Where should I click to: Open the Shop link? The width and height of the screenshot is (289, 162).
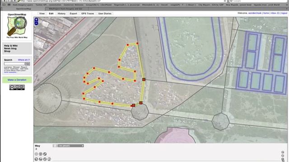coord(7,51)
